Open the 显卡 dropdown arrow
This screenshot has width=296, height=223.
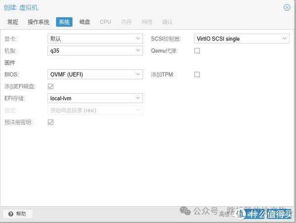point(138,39)
